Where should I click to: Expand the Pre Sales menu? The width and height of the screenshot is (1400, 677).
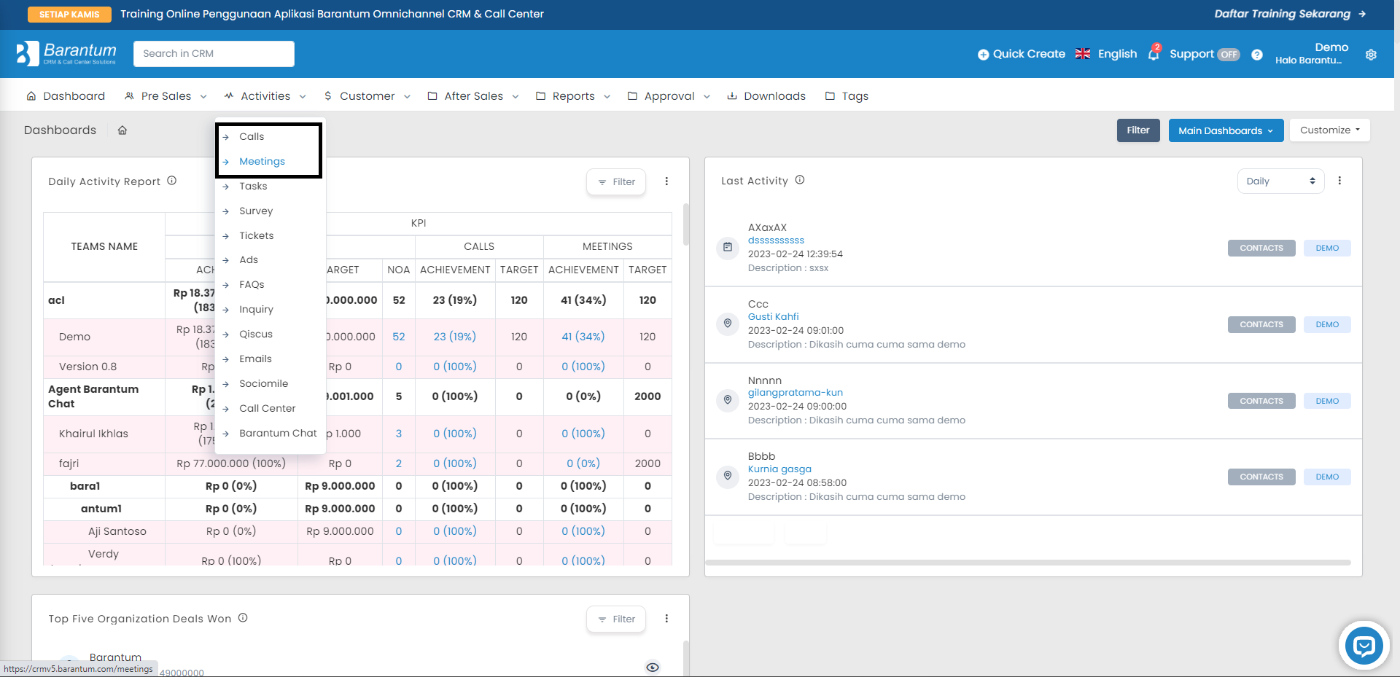click(166, 96)
